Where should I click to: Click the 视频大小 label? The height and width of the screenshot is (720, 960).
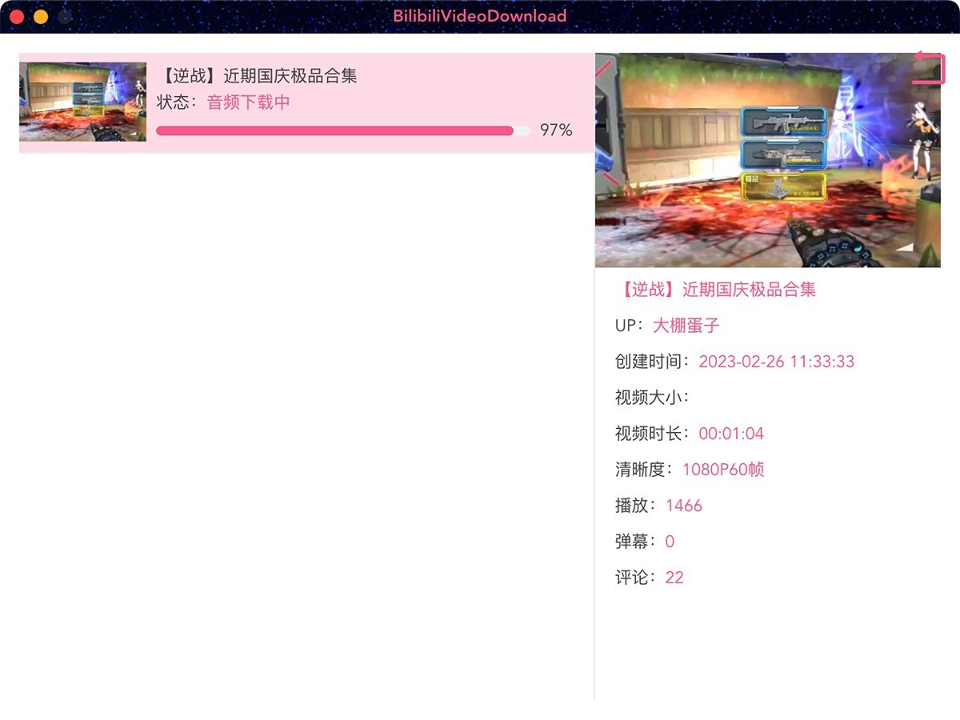pyautogui.click(x=652, y=398)
